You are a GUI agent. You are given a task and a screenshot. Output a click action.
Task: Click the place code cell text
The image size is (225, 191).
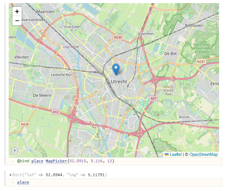(x=23, y=182)
